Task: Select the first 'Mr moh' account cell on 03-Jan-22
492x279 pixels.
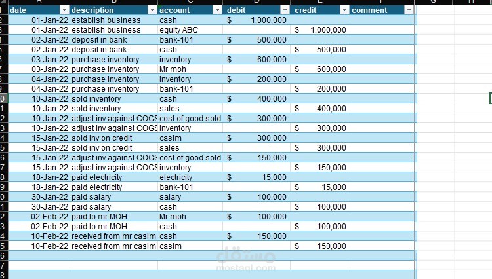Action: (190, 69)
